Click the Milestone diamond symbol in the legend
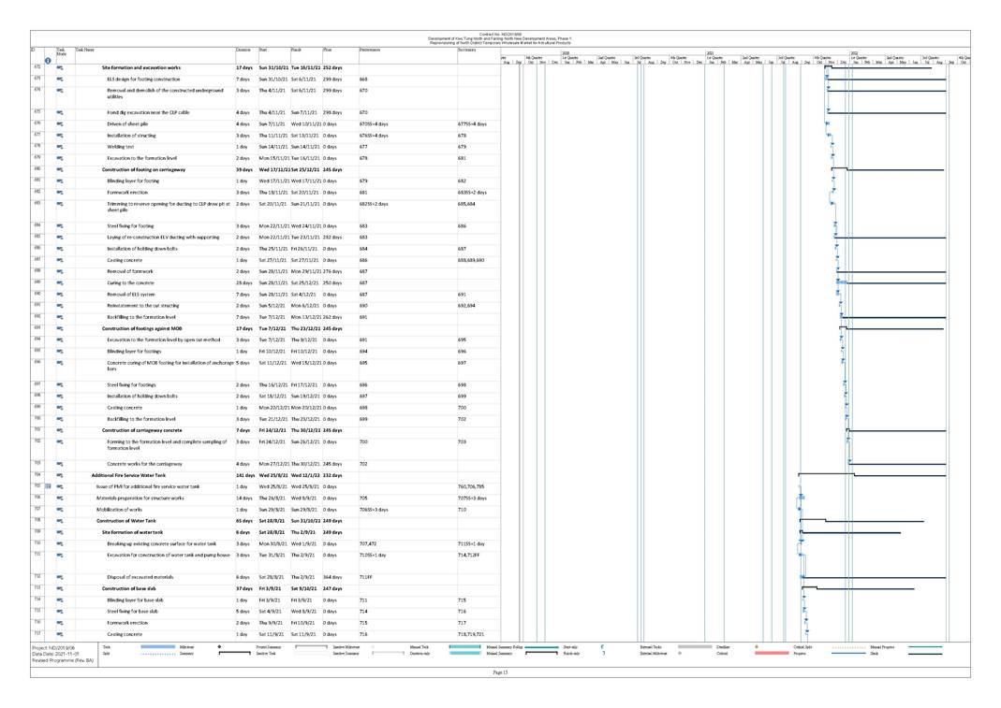The width and height of the screenshot is (1001, 708). click(219, 647)
